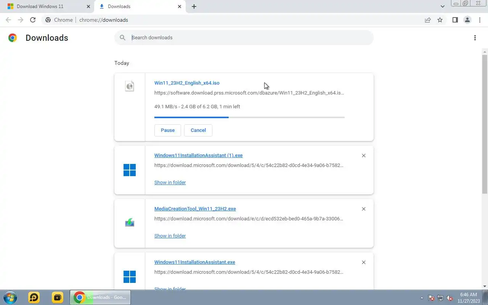Open the profile avatar menu
488x305 pixels.
(467, 20)
